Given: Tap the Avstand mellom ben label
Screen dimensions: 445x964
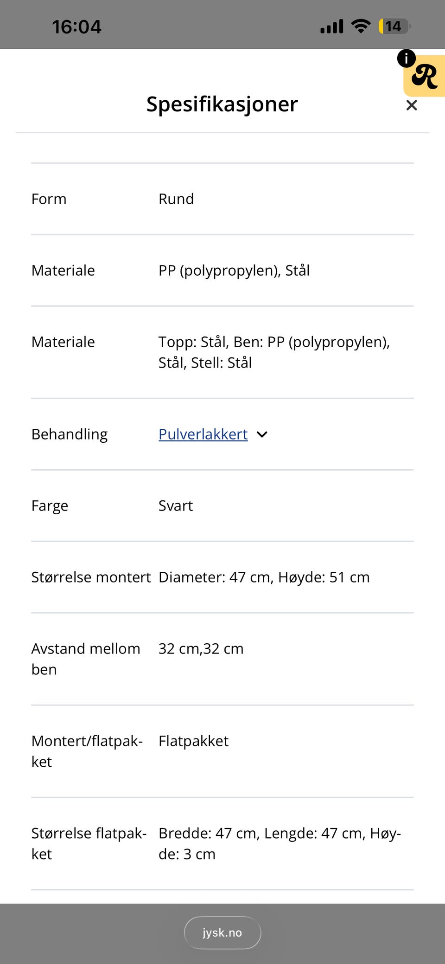Looking at the screenshot, I should [86, 659].
